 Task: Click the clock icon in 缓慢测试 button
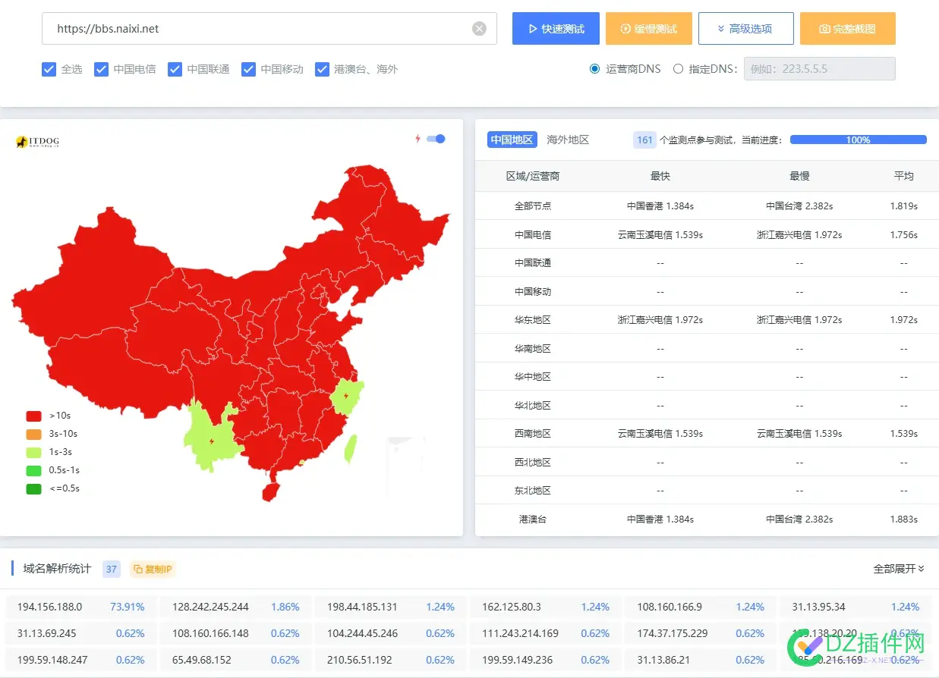pyautogui.click(x=625, y=28)
